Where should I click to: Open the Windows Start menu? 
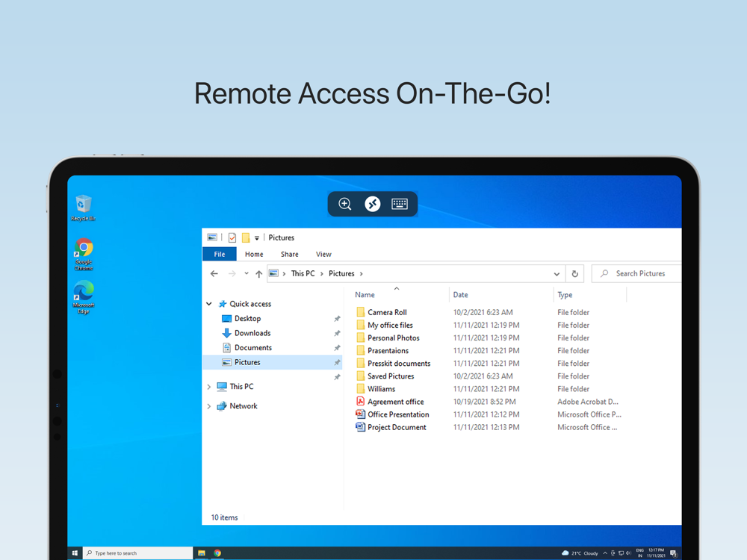point(75,553)
